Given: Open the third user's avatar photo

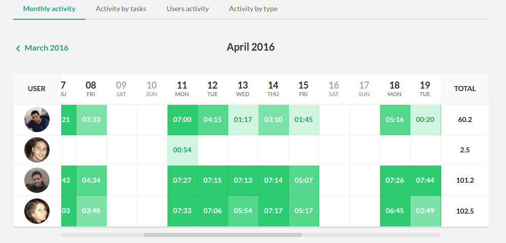Looking at the screenshot, I should [x=37, y=181].
